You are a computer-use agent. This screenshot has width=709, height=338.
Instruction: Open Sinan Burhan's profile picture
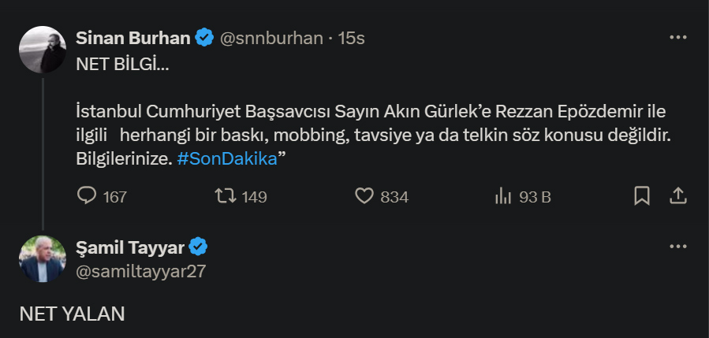click(x=43, y=50)
